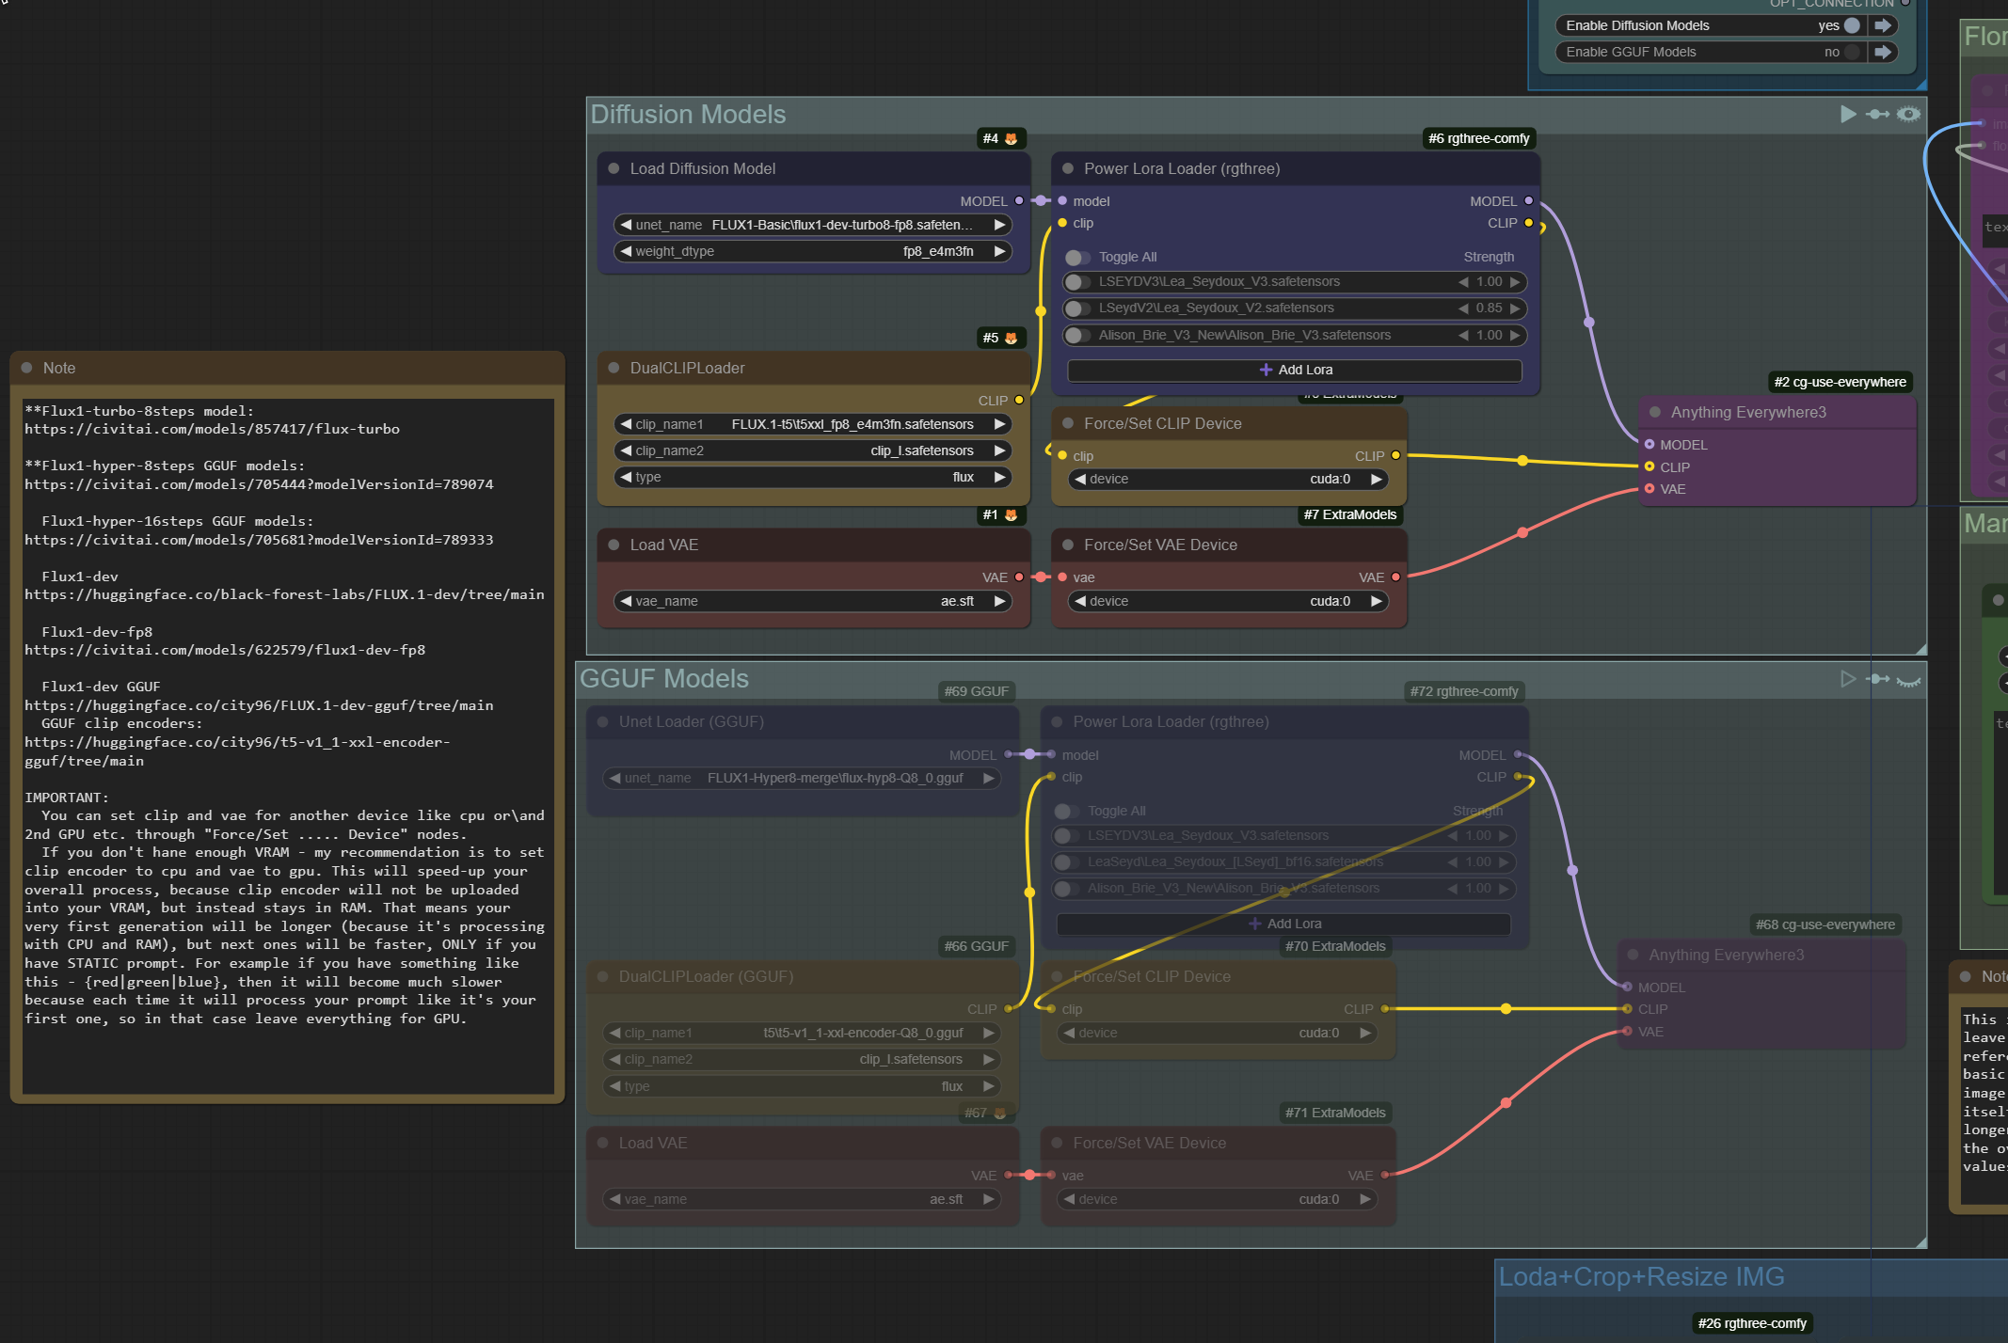The height and width of the screenshot is (1343, 2008).
Task: Click the cuda:0 device field in Force/Set VAE Device
Action: 1329,601
